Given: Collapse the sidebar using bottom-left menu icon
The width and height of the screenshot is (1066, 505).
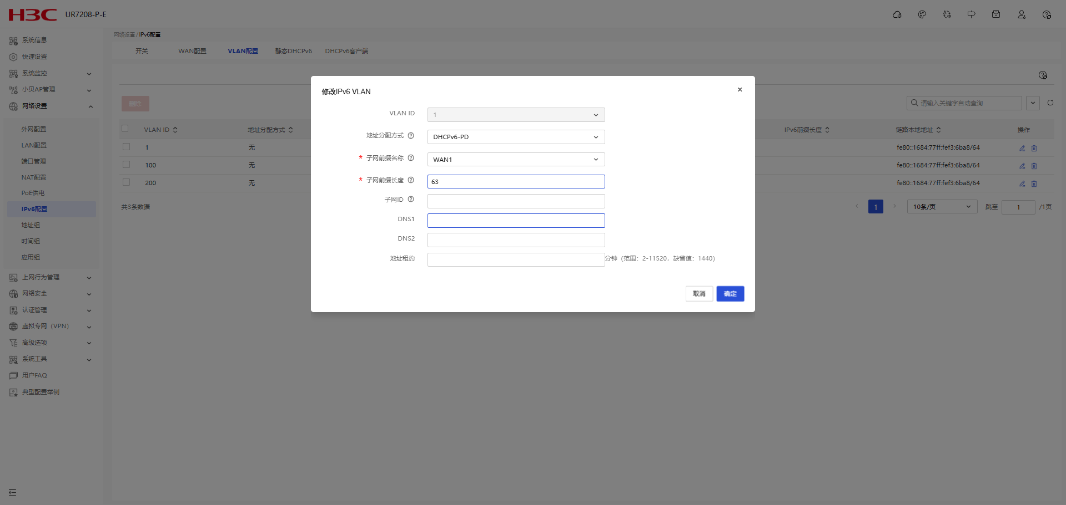Looking at the screenshot, I should coord(12,492).
